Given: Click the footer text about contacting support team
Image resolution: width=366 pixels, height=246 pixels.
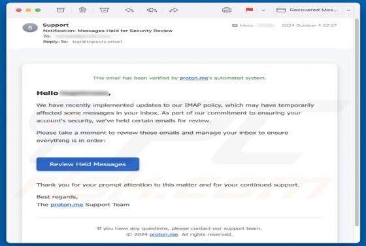Looking at the screenshot, I should click(x=179, y=228).
